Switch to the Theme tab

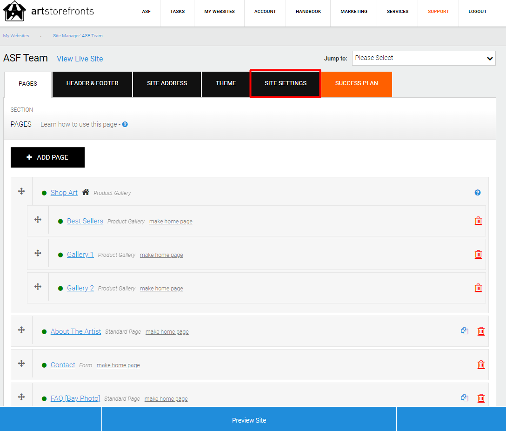(x=226, y=84)
